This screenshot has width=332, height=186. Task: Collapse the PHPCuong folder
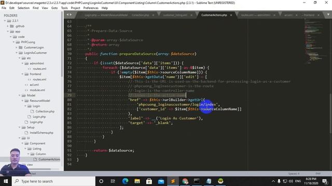tap(14, 42)
